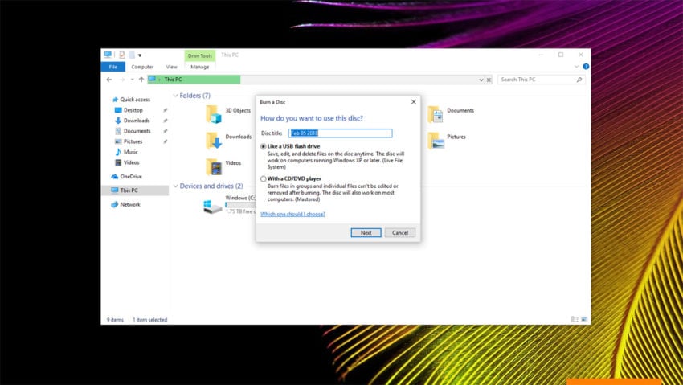Viewport: 683px width, 385px height.
Task: Open the address bar history dropdown
Action: click(481, 80)
